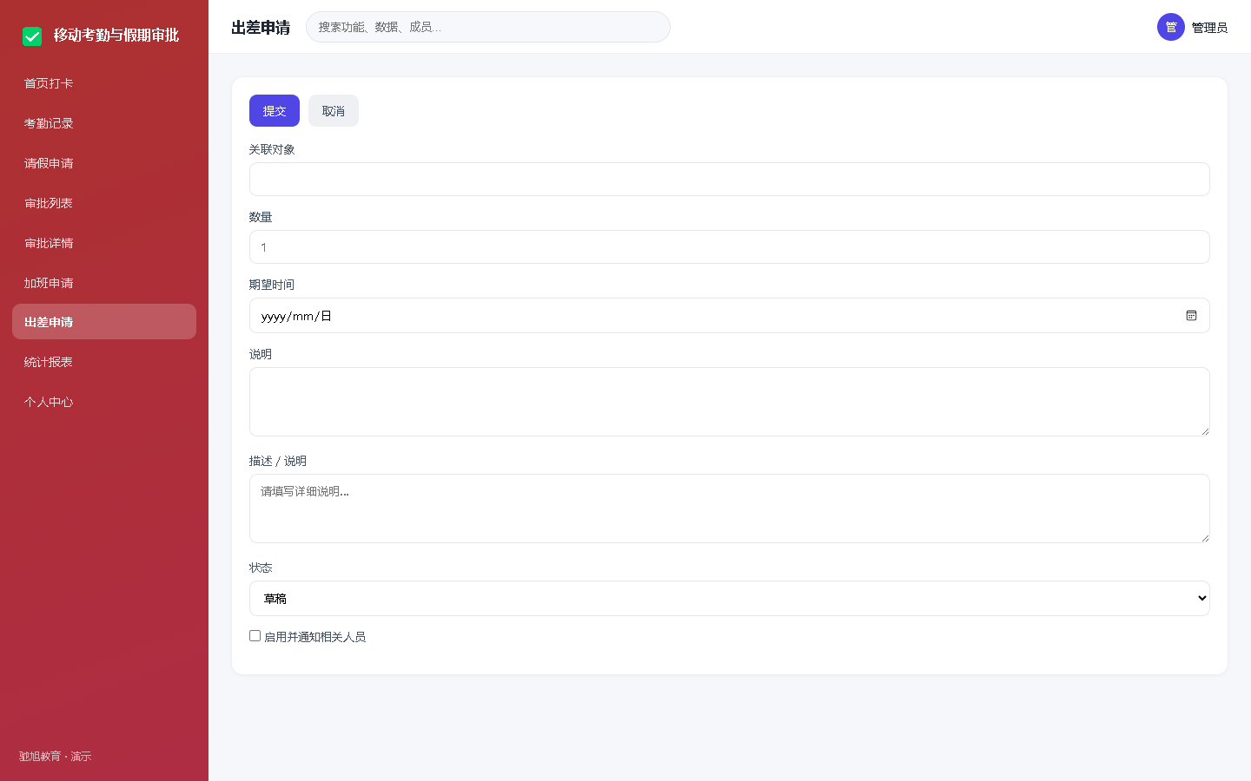Focus the search box 搜索功能、数据、成员
The height and width of the screenshot is (781, 1251).
click(x=488, y=27)
